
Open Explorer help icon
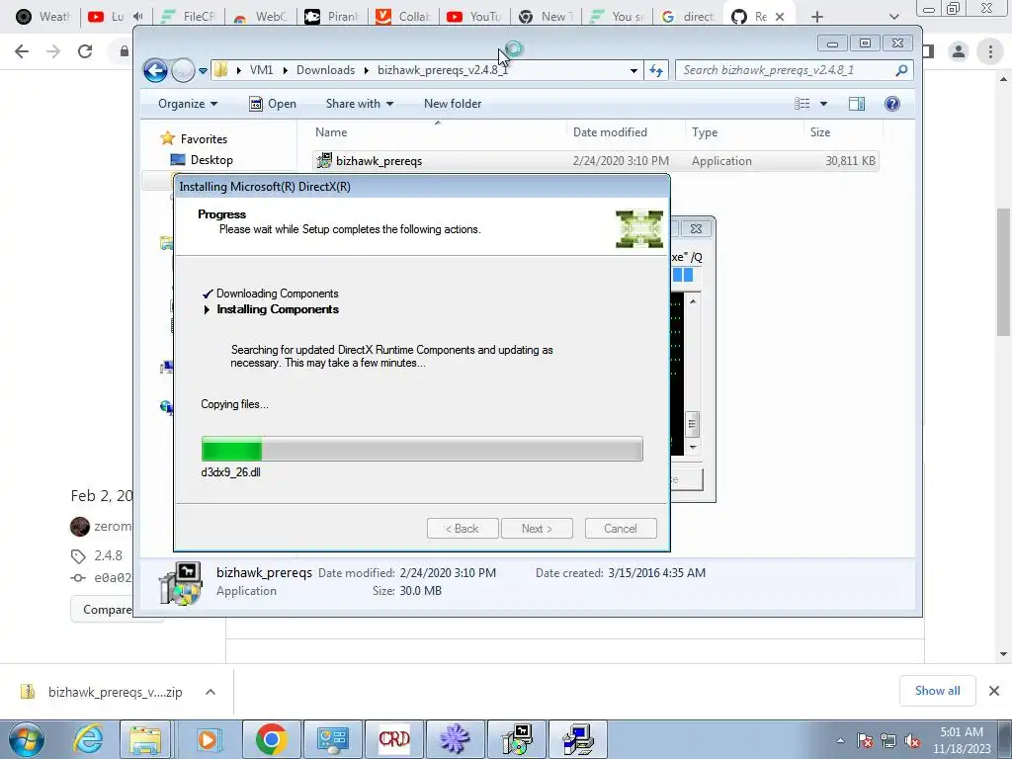point(892,104)
